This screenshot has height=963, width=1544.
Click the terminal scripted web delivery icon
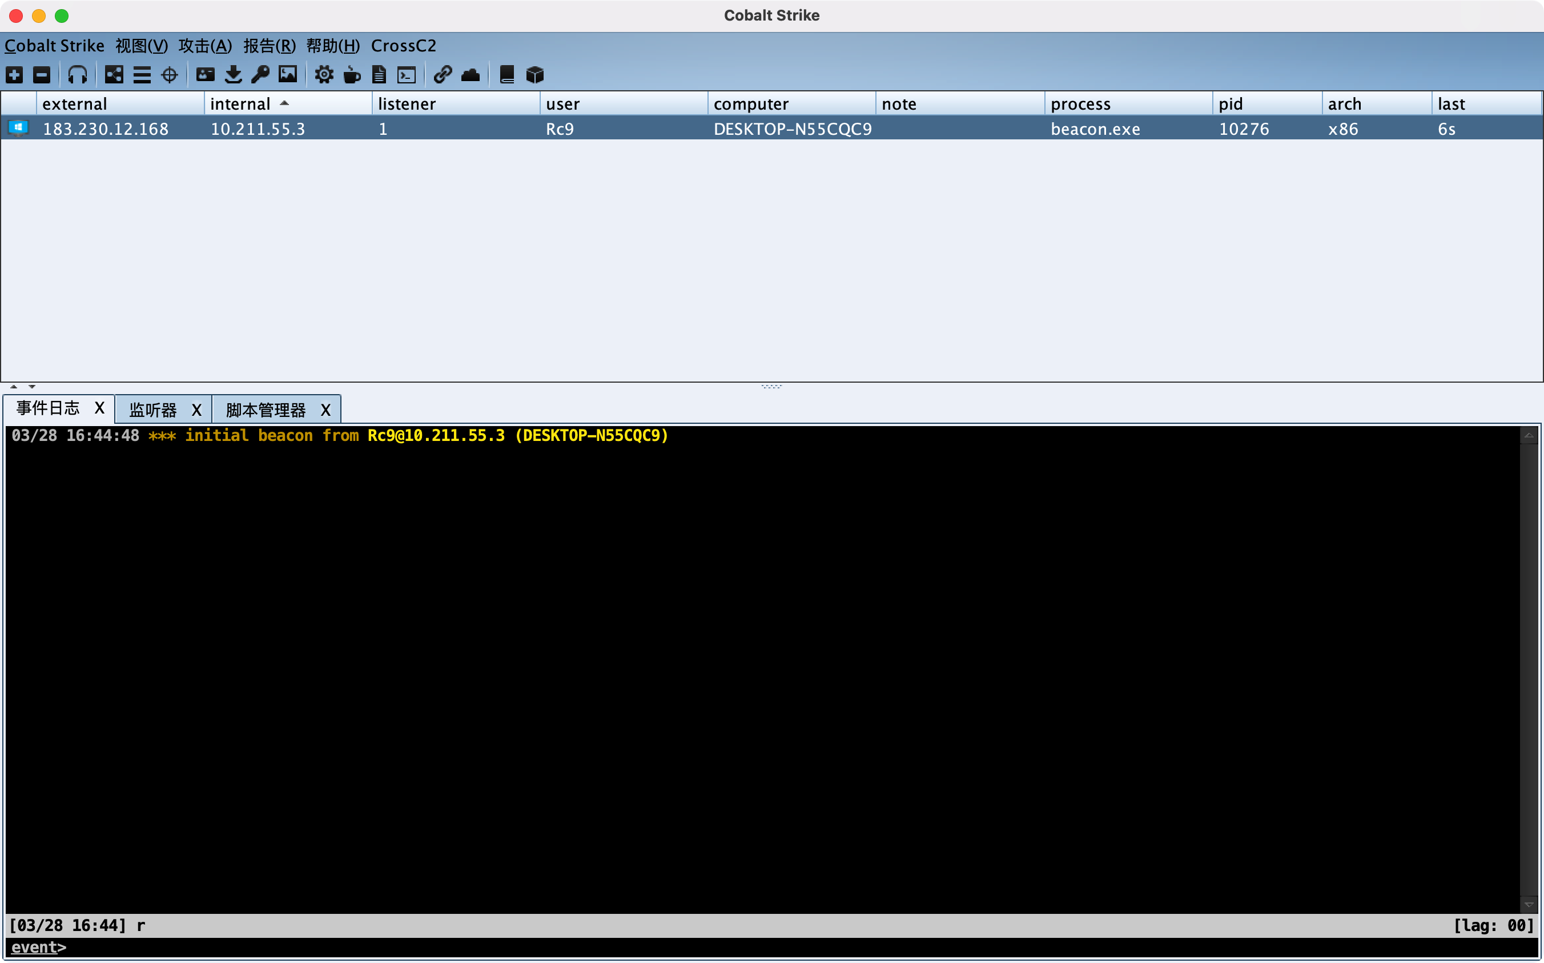tap(407, 75)
